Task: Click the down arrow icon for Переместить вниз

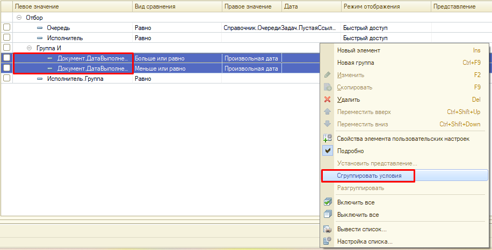Action: 327,124
